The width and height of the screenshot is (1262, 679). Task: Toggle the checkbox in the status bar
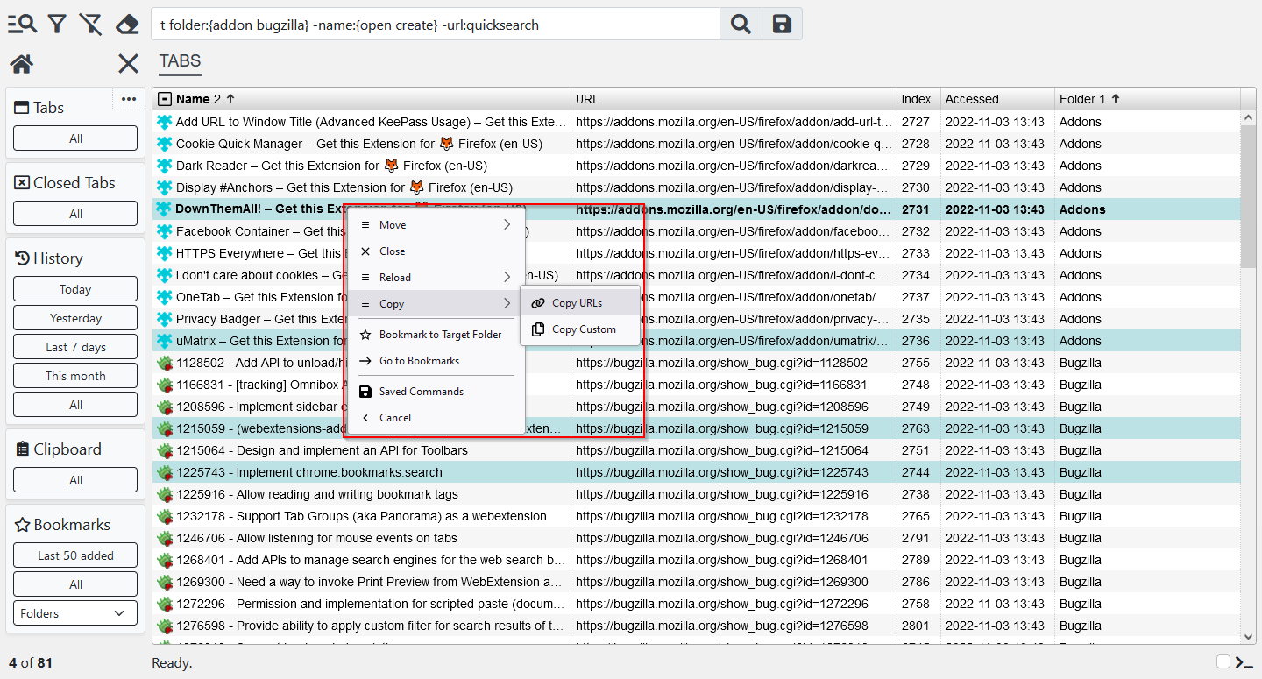pos(1223,661)
